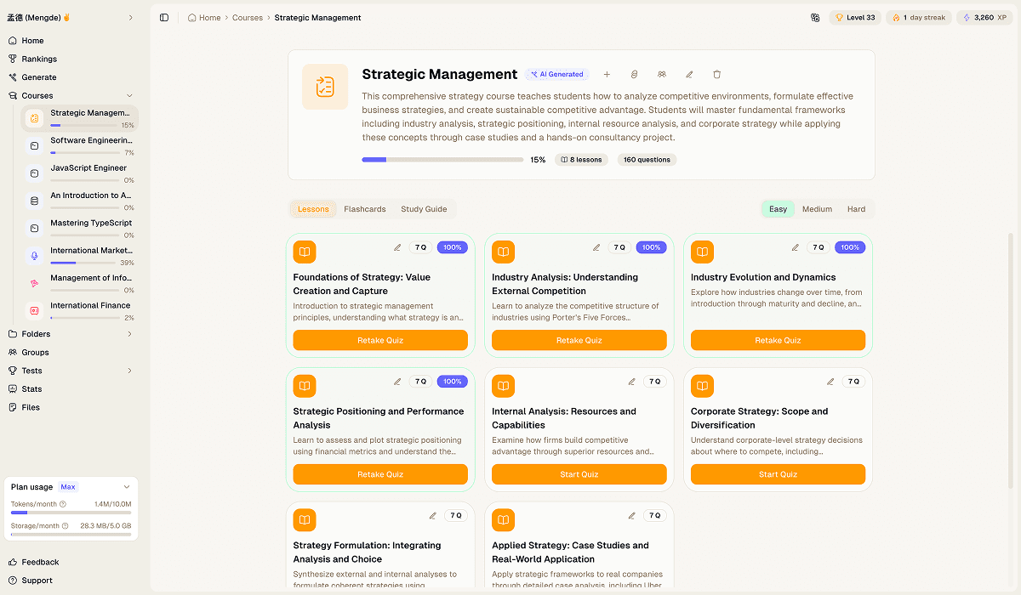The width and height of the screenshot is (1021, 595).
Task: Switch difficulty to Medium
Action: (817, 208)
